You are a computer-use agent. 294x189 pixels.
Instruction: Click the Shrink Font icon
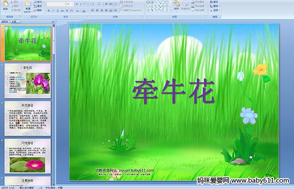(81, 4)
